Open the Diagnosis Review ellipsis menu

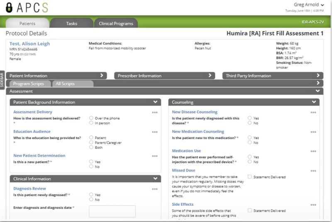pyautogui.click(x=154, y=189)
